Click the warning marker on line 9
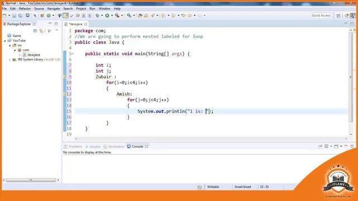Image resolution: width=358 pixels, height=201 pixels. tap(65, 77)
